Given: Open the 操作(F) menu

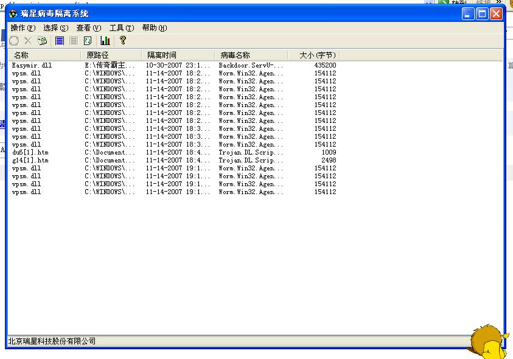Looking at the screenshot, I should [23, 28].
